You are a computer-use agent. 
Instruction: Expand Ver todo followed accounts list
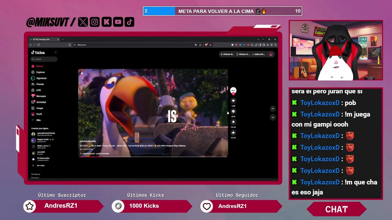(x=38, y=166)
